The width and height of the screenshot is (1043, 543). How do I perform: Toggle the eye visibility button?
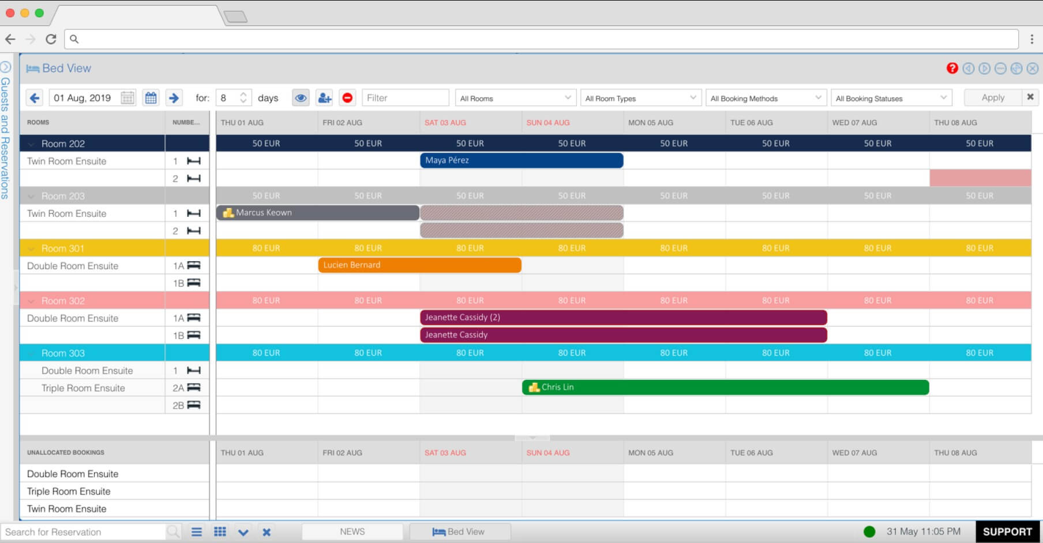pyautogui.click(x=301, y=98)
